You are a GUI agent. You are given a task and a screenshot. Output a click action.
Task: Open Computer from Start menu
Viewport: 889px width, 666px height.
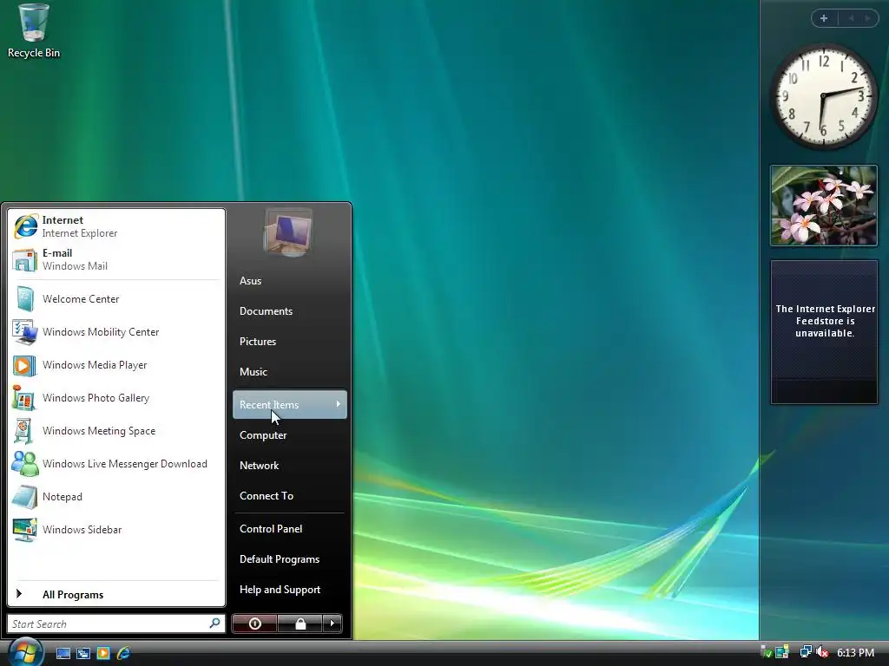click(290, 435)
